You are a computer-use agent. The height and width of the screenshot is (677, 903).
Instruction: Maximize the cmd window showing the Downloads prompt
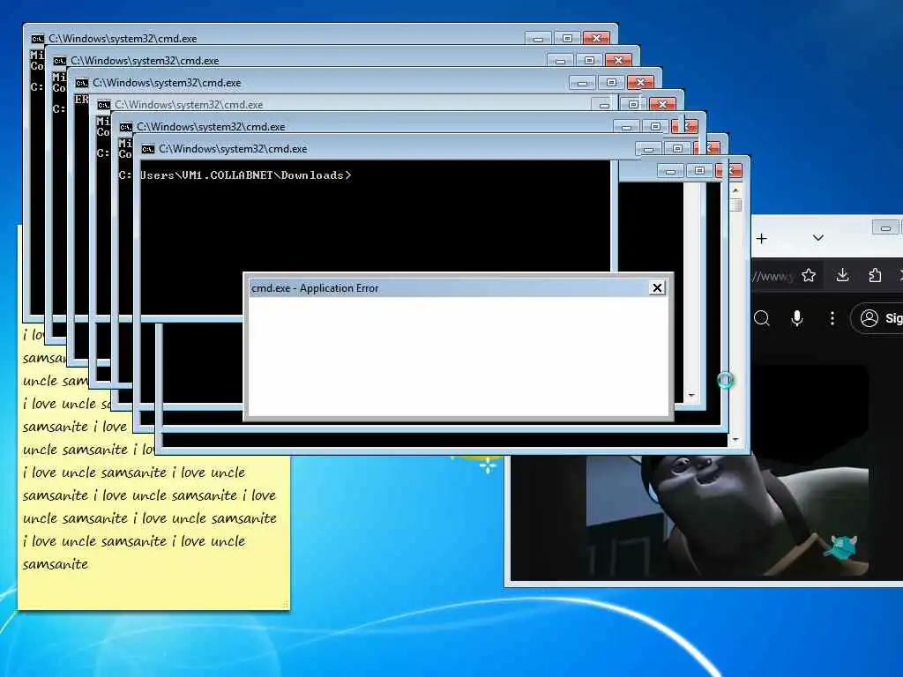coord(677,148)
